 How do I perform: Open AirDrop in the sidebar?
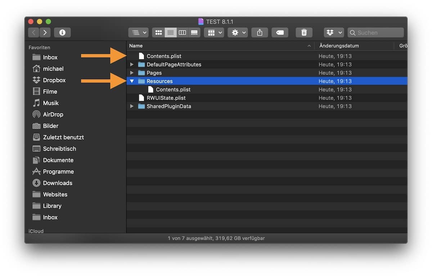48,114
